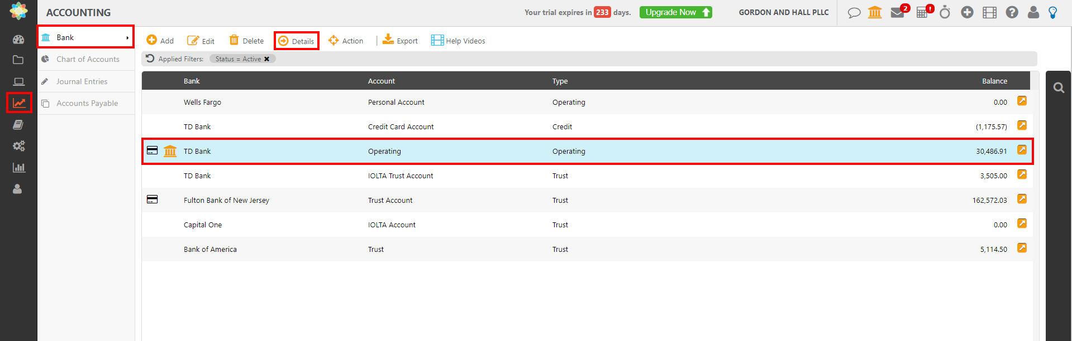Viewport: 1072px width, 341px height.
Task: Open the calendar icon with alert badge
Action: pos(922,13)
